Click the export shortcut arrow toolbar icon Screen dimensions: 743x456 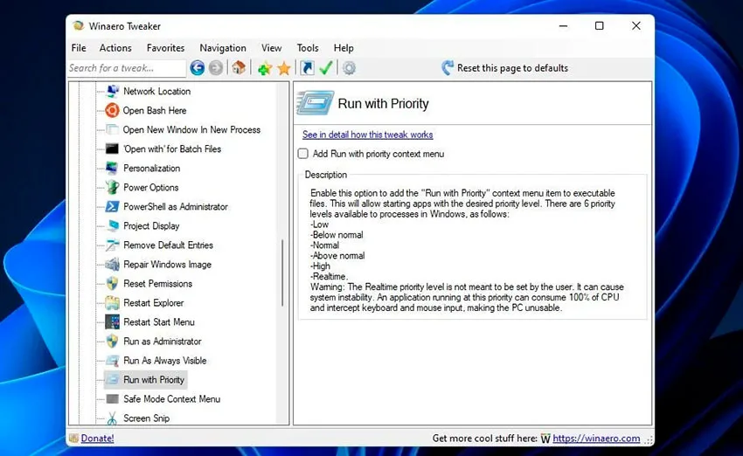(x=307, y=68)
